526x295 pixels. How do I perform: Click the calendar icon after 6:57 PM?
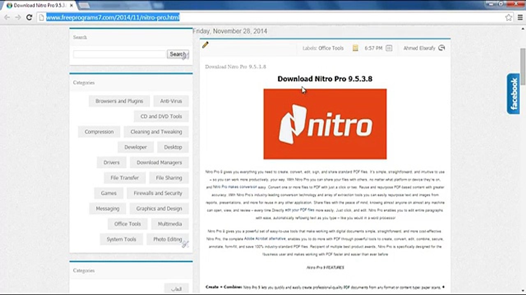(389, 48)
